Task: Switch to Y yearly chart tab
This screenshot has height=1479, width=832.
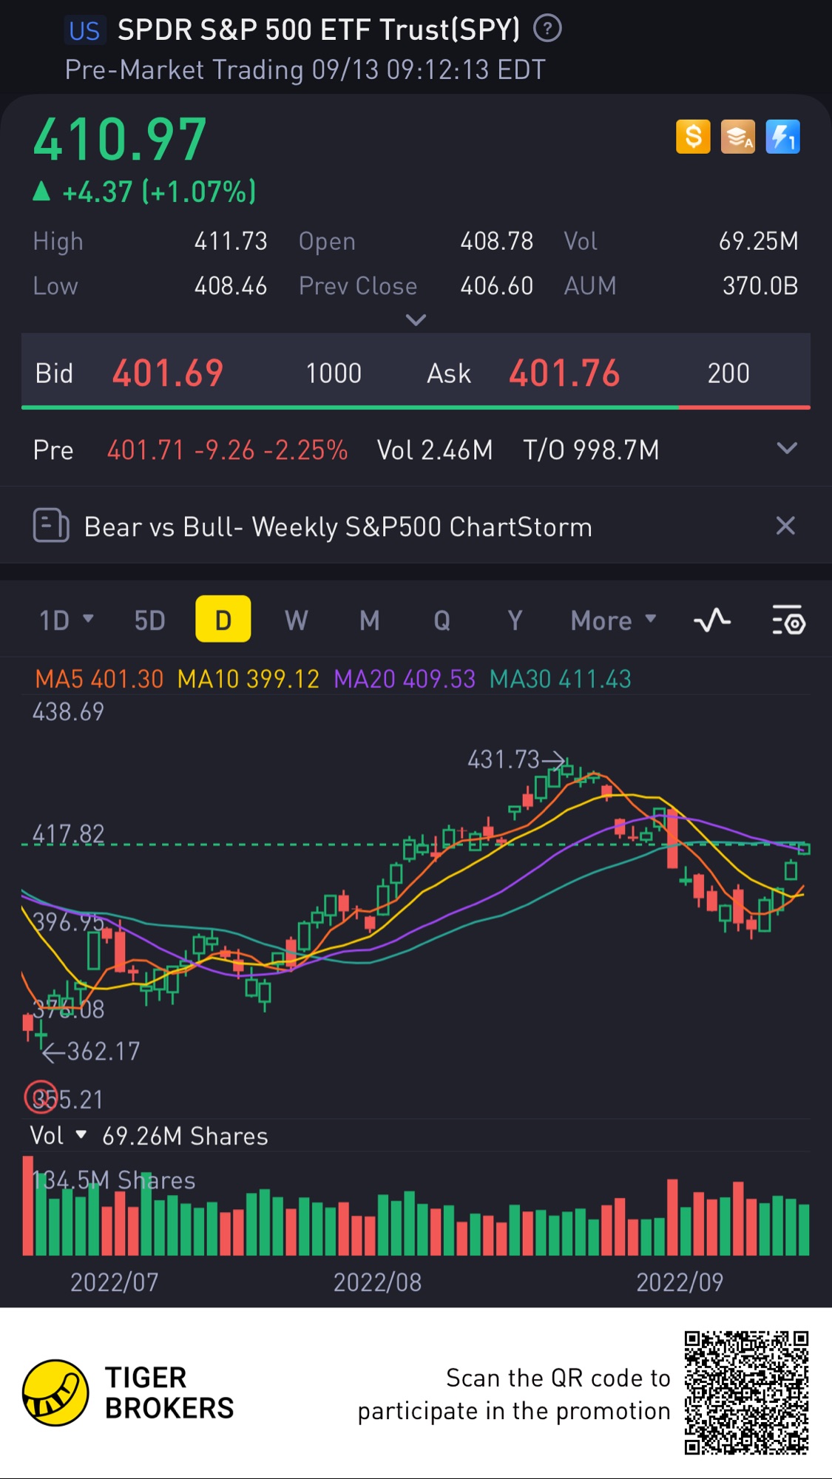Action: pyautogui.click(x=515, y=620)
